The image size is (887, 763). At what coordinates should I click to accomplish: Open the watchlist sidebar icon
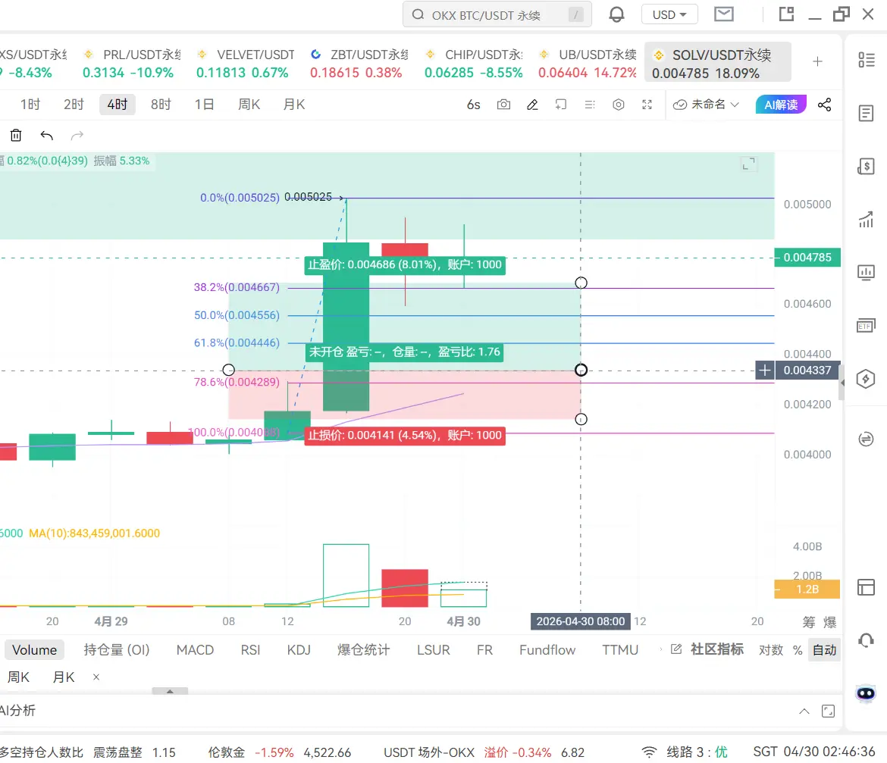click(x=866, y=59)
